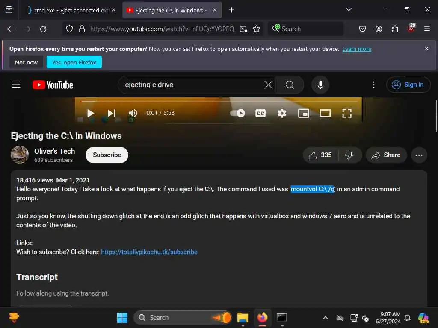Open clock showing 9:07 AM
Image resolution: width=438 pixels, height=328 pixels.
pyautogui.click(x=388, y=318)
